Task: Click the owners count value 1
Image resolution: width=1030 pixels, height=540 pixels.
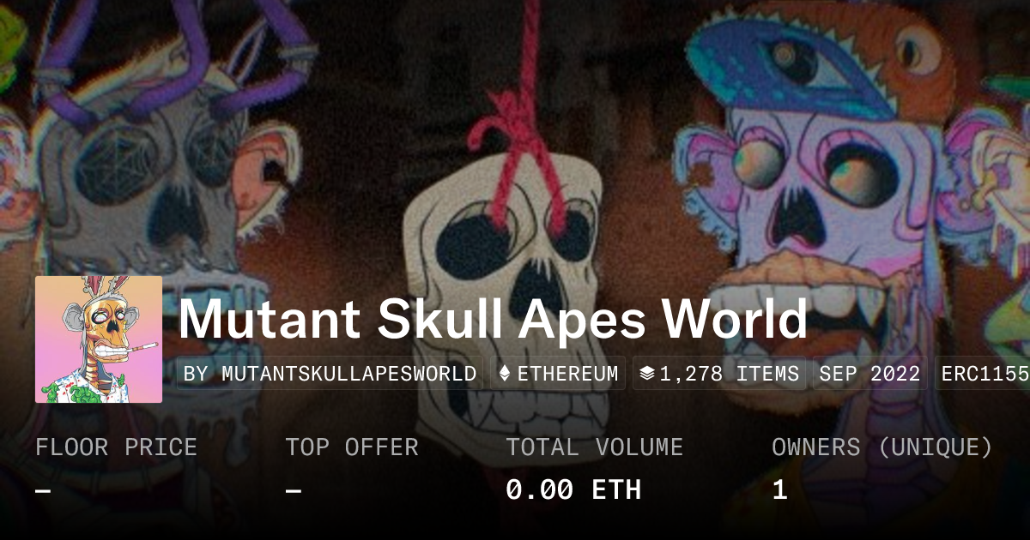Action: (x=779, y=490)
